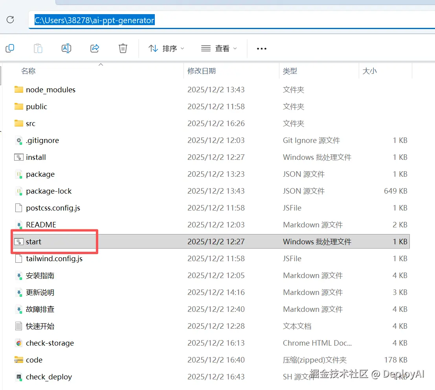Click the file name ".gitignore"
Viewport: 435px width, 390px height.
[x=42, y=141]
